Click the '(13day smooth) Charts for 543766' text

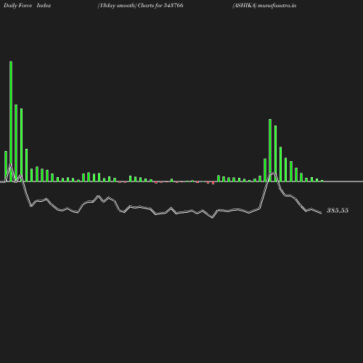pos(140,5)
